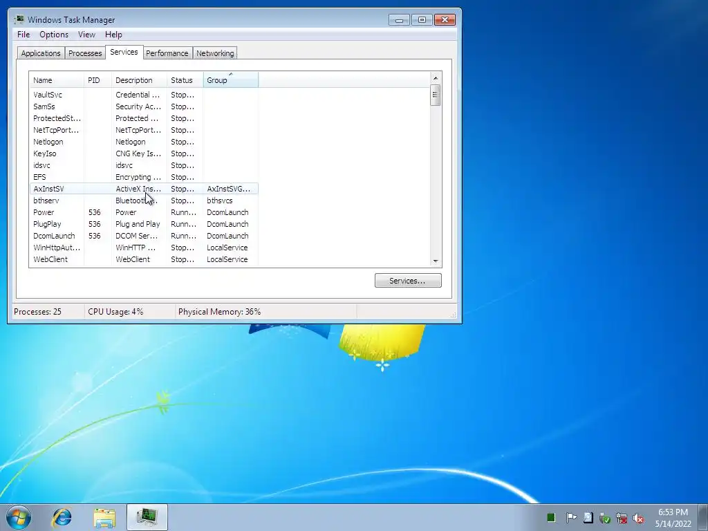
Task: Open the Options menu
Action: click(x=54, y=35)
